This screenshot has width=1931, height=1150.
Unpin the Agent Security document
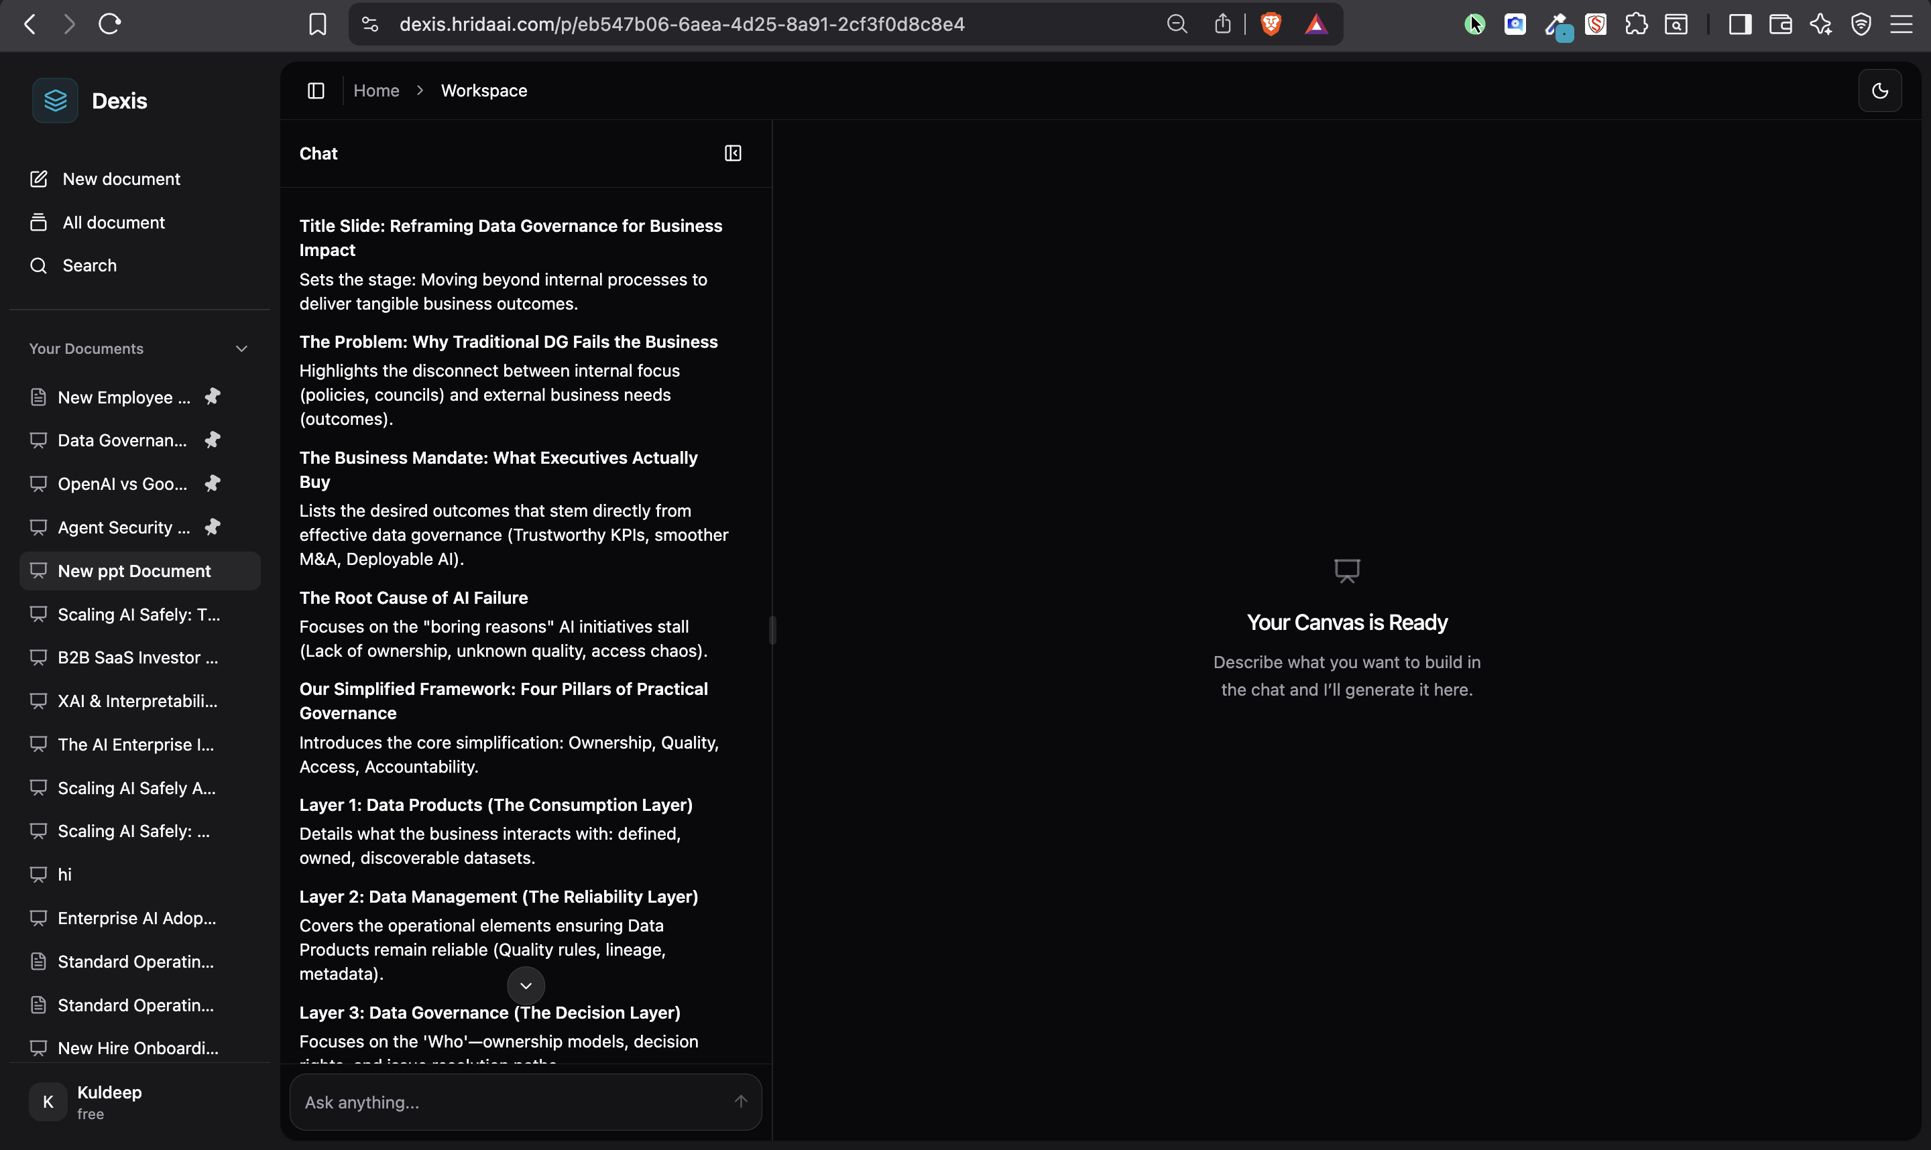click(213, 527)
